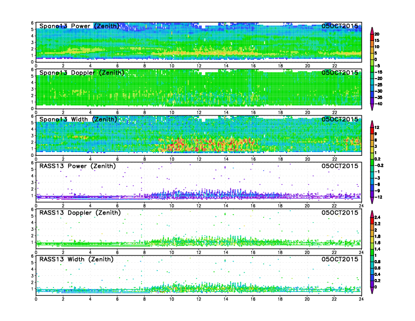Click the 'Spano13 Power (Zenith)' panel title

point(79,26)
